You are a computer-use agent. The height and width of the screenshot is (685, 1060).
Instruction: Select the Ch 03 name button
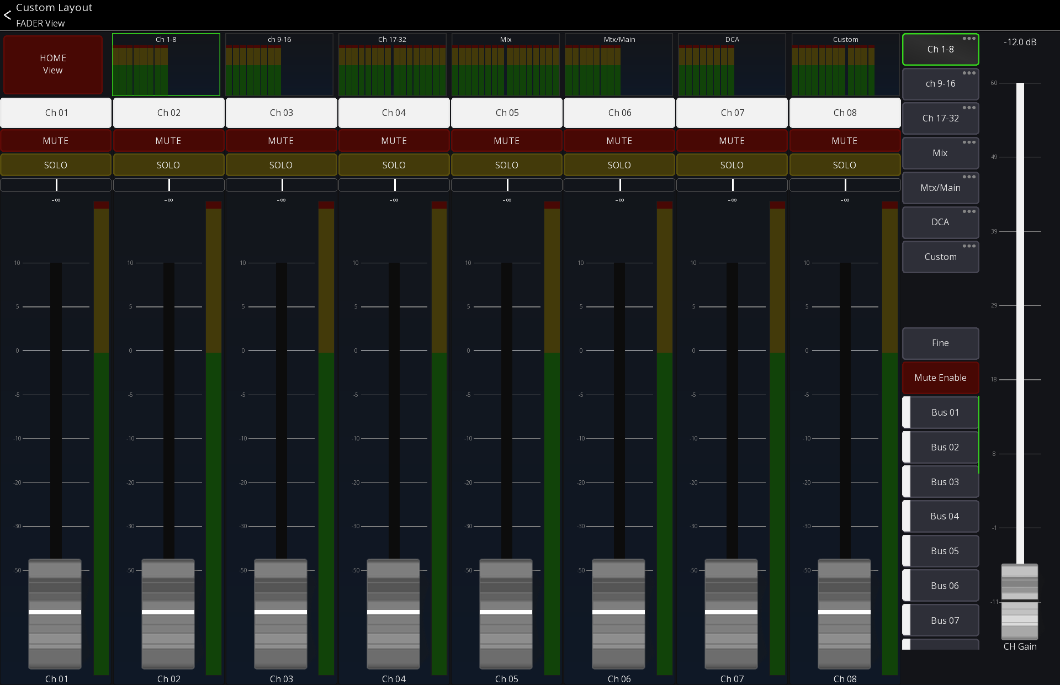point(281,113)
